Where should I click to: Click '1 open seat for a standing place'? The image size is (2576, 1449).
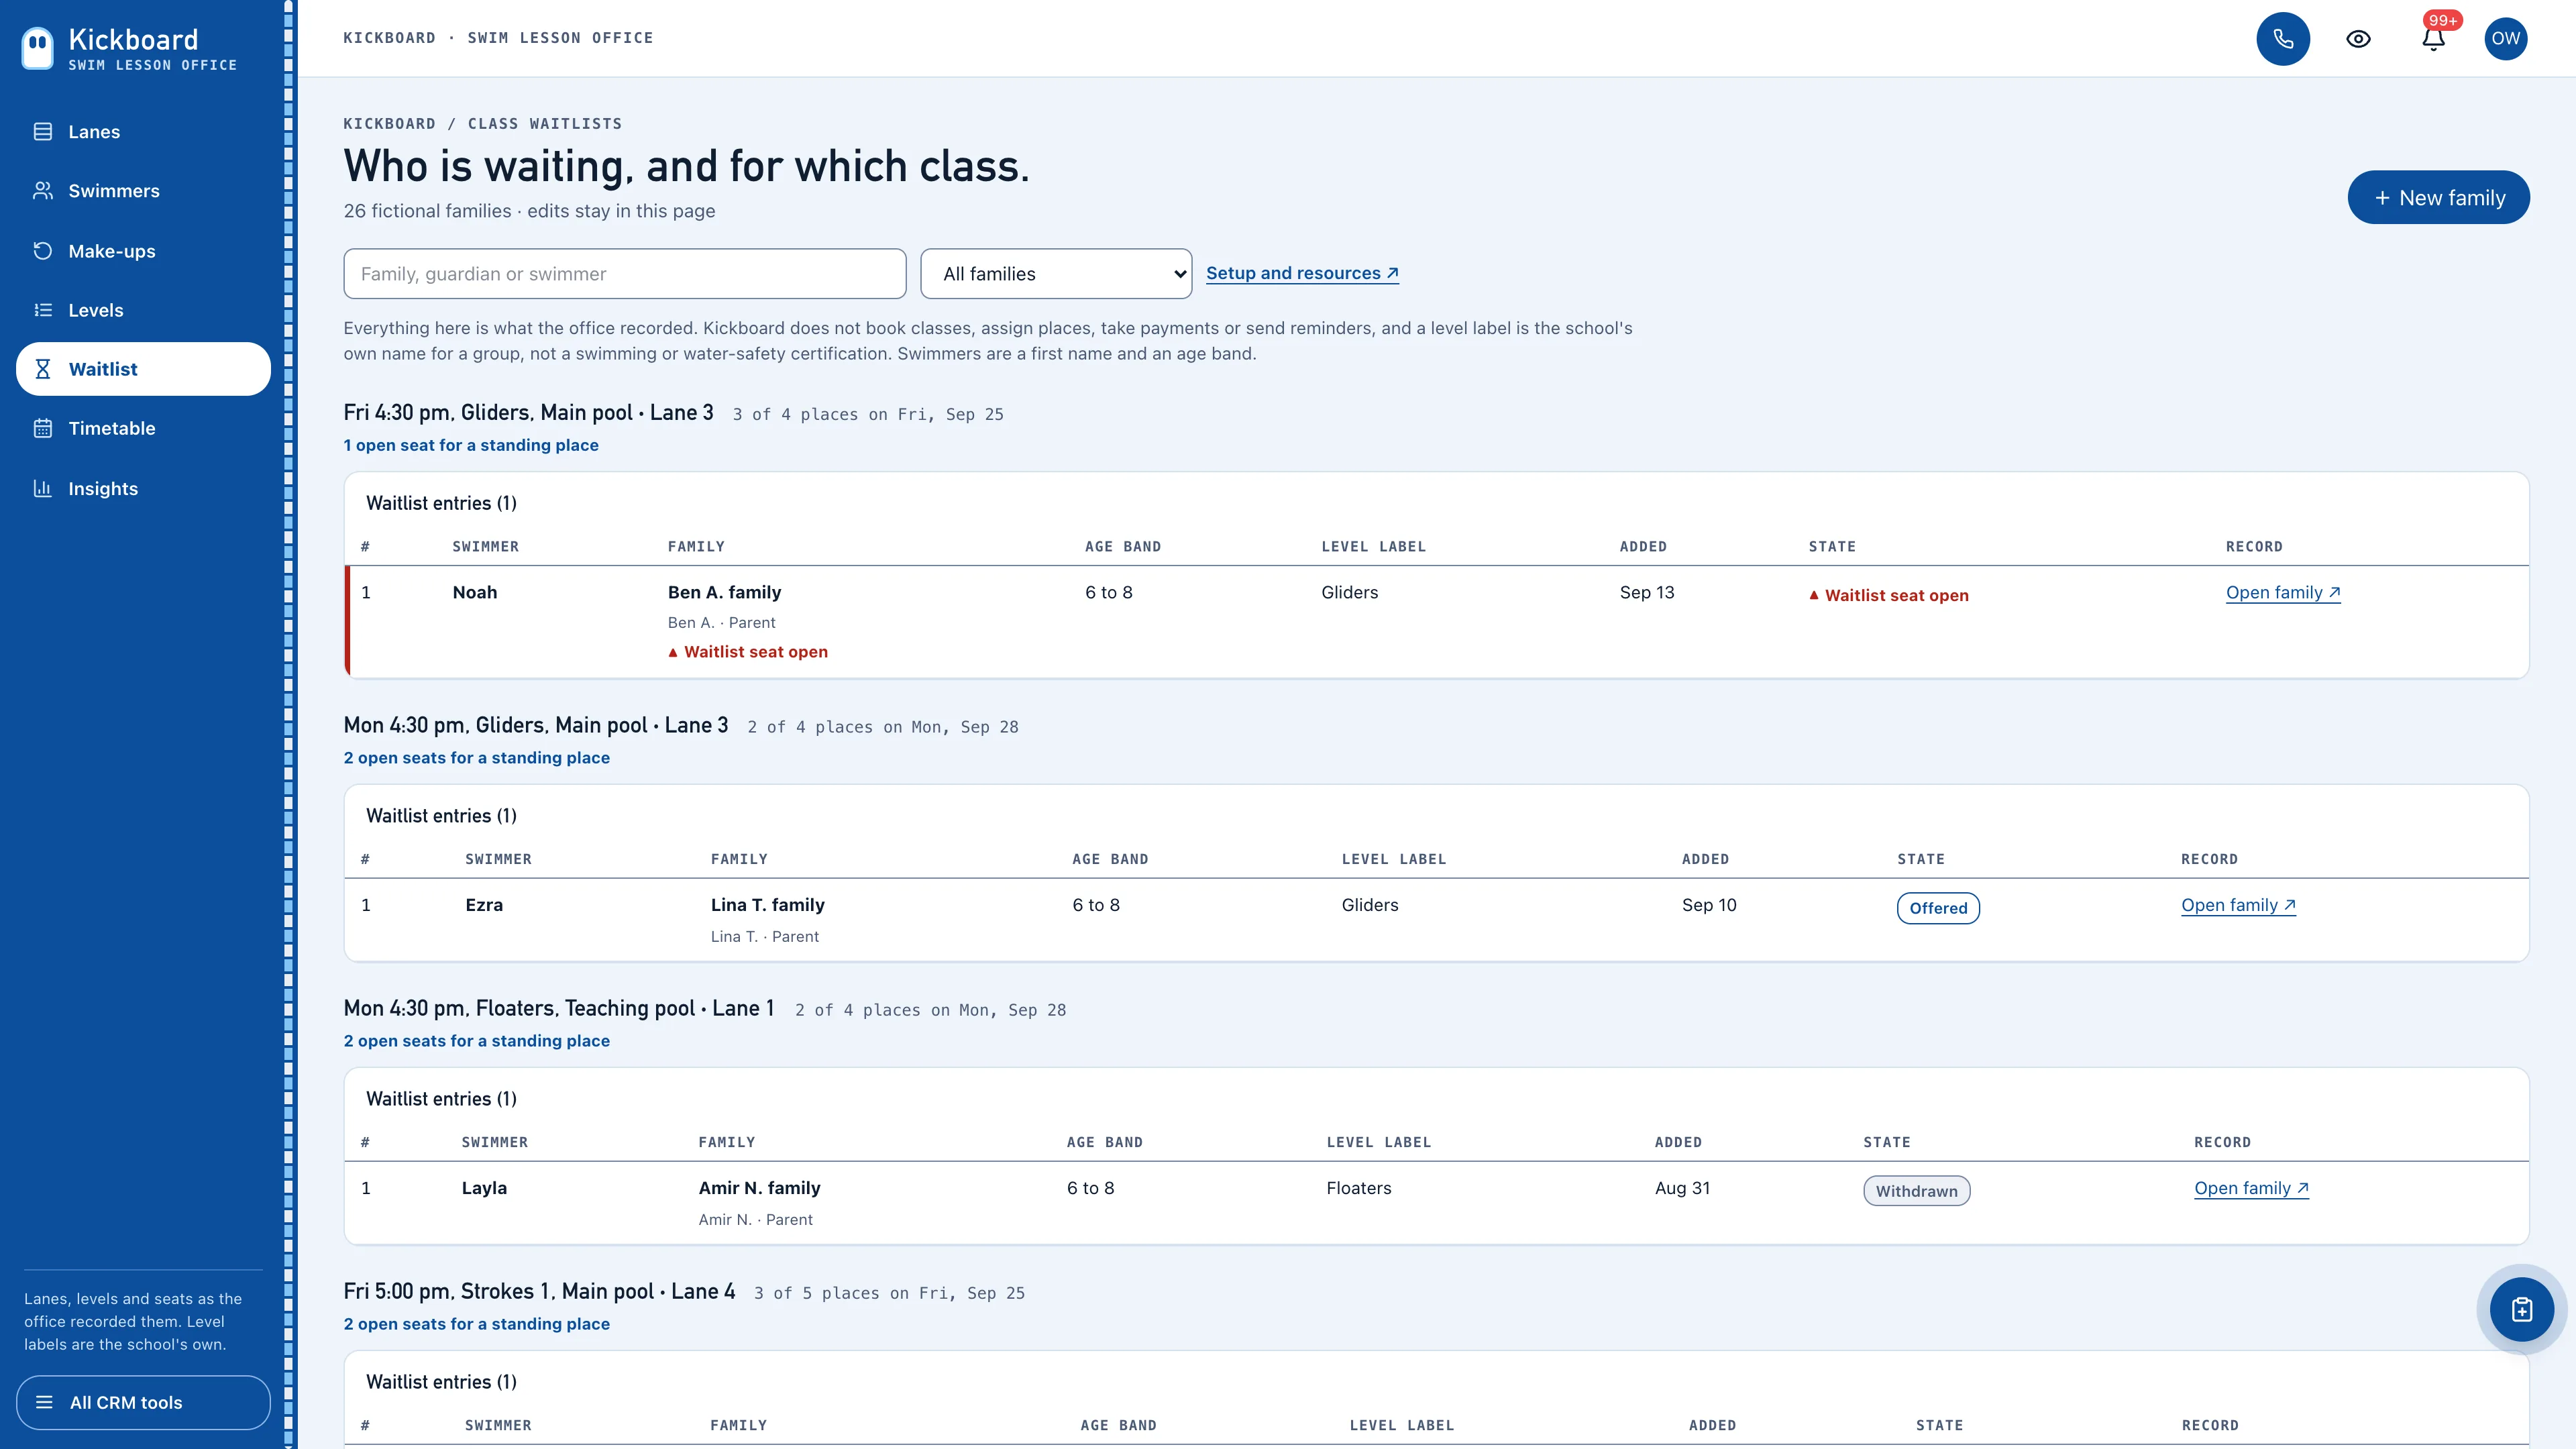471,445
